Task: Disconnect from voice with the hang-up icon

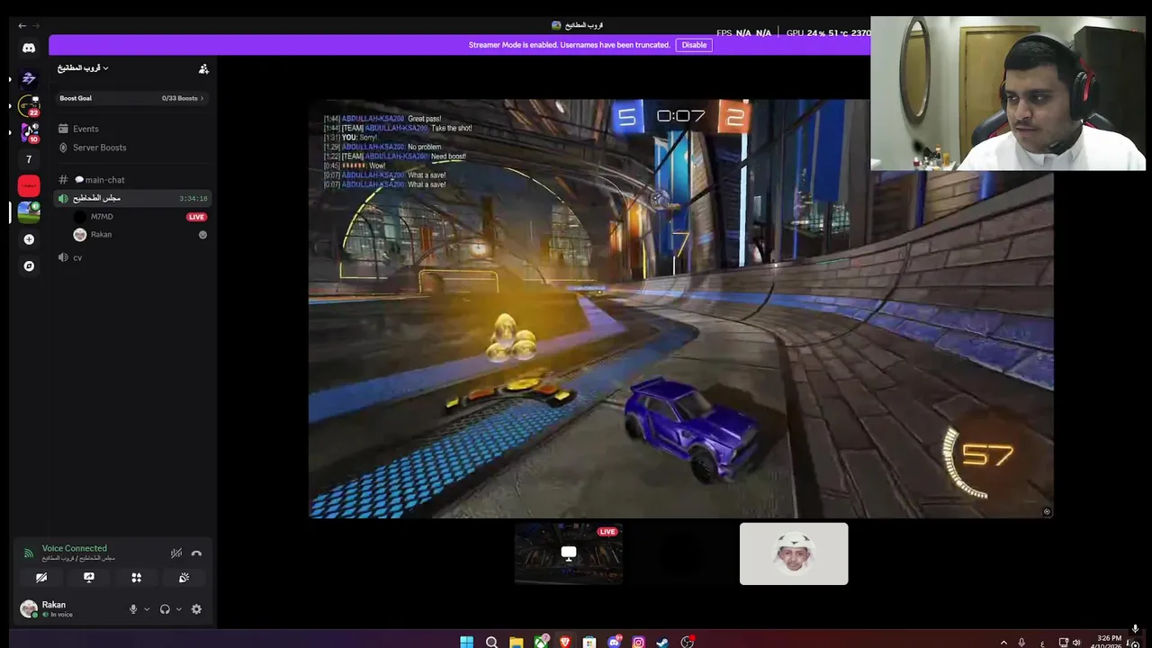Action: tap(196, 553)
